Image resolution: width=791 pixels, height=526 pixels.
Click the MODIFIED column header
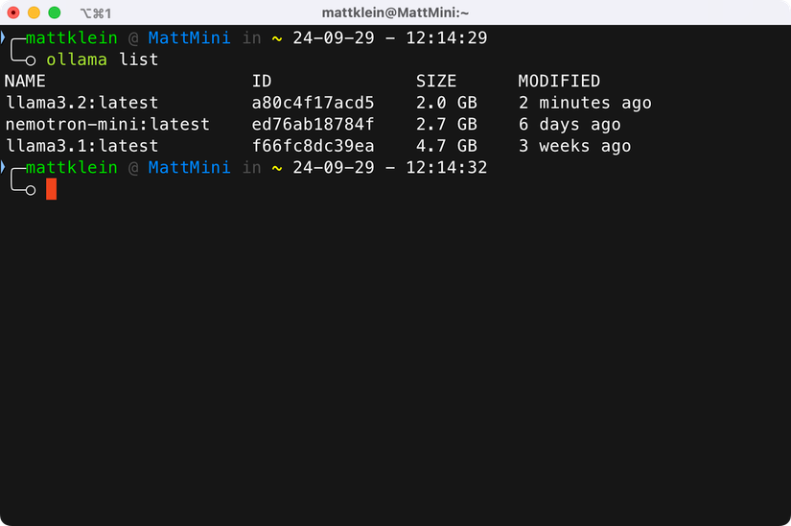559,81
